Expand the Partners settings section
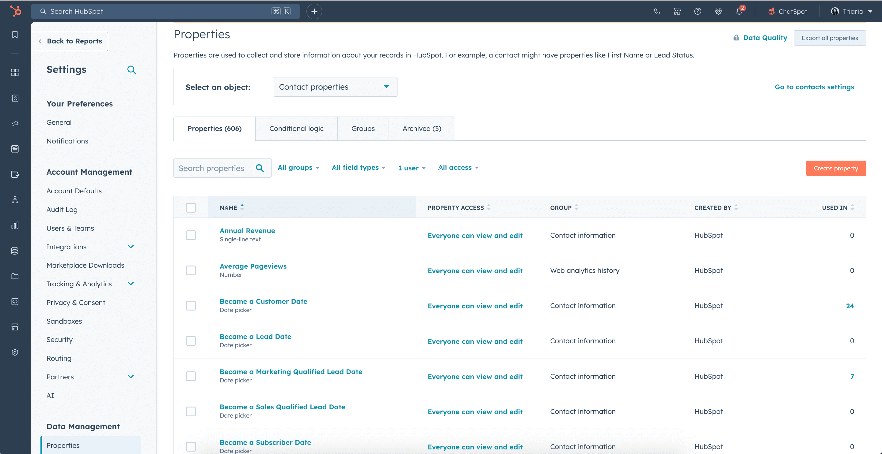This screenshot has width=882, height=454. (x=131, y=377)
